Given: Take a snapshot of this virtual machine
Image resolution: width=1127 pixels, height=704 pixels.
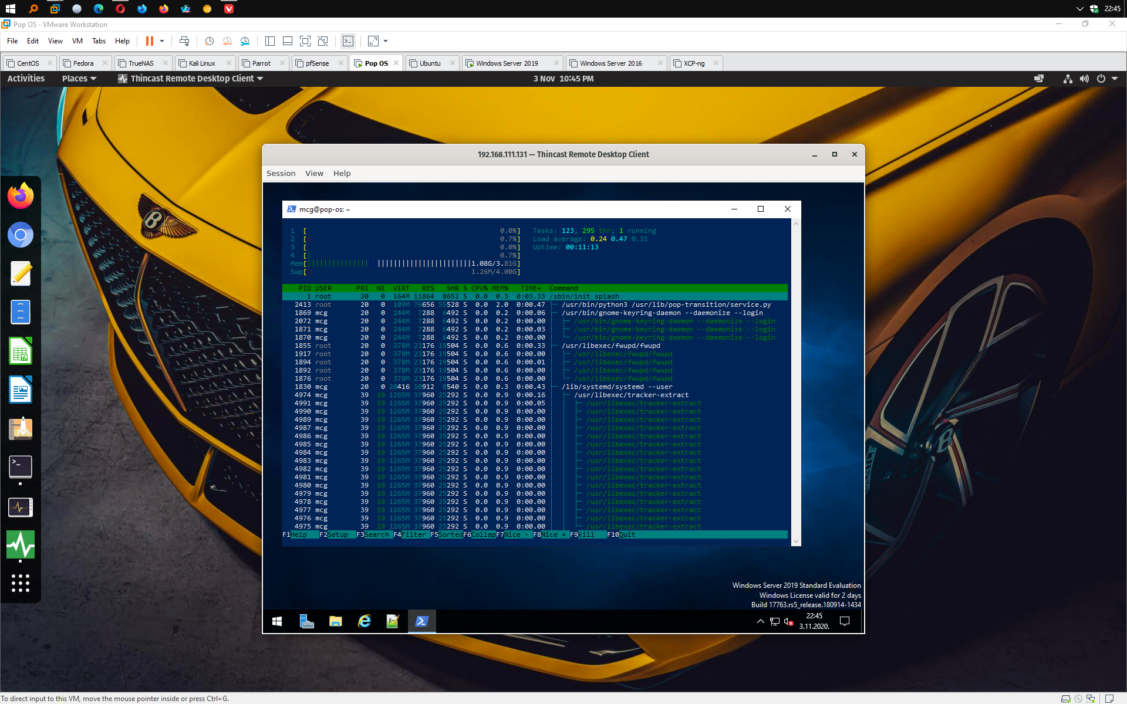Looking at the screenshot, I should (209, 41).
